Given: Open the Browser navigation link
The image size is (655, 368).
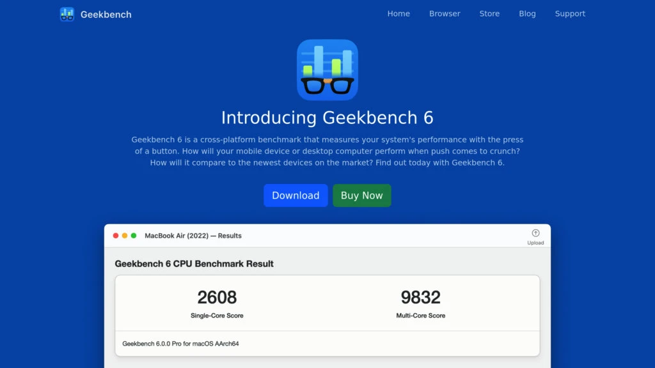Looking at the screenshot, I should 445,13.
